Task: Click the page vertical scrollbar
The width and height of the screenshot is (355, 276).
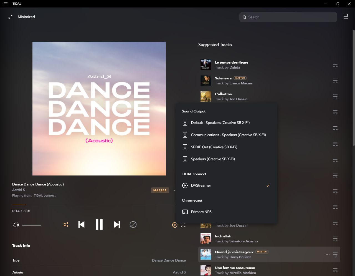Action: coord(353,88)
